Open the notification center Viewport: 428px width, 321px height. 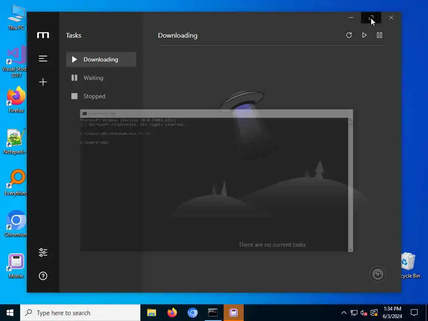[x=414, y=313]
